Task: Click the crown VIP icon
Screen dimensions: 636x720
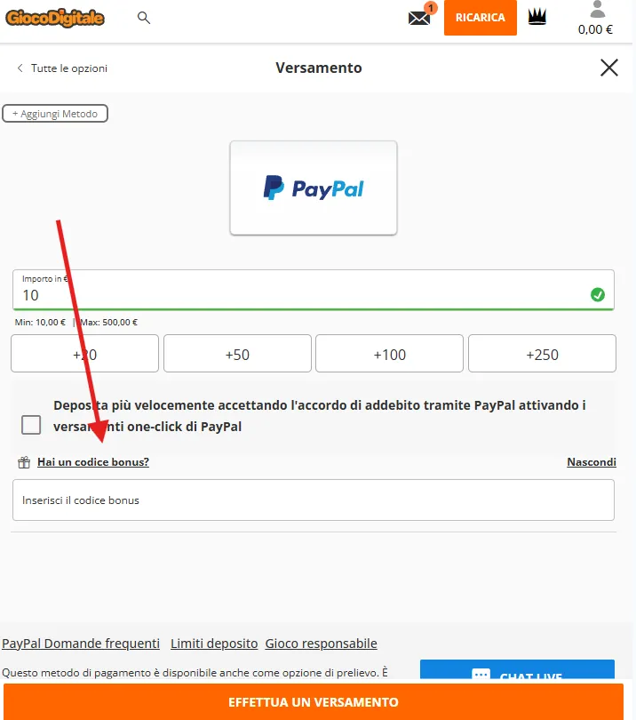Action: tap(537, 17)
